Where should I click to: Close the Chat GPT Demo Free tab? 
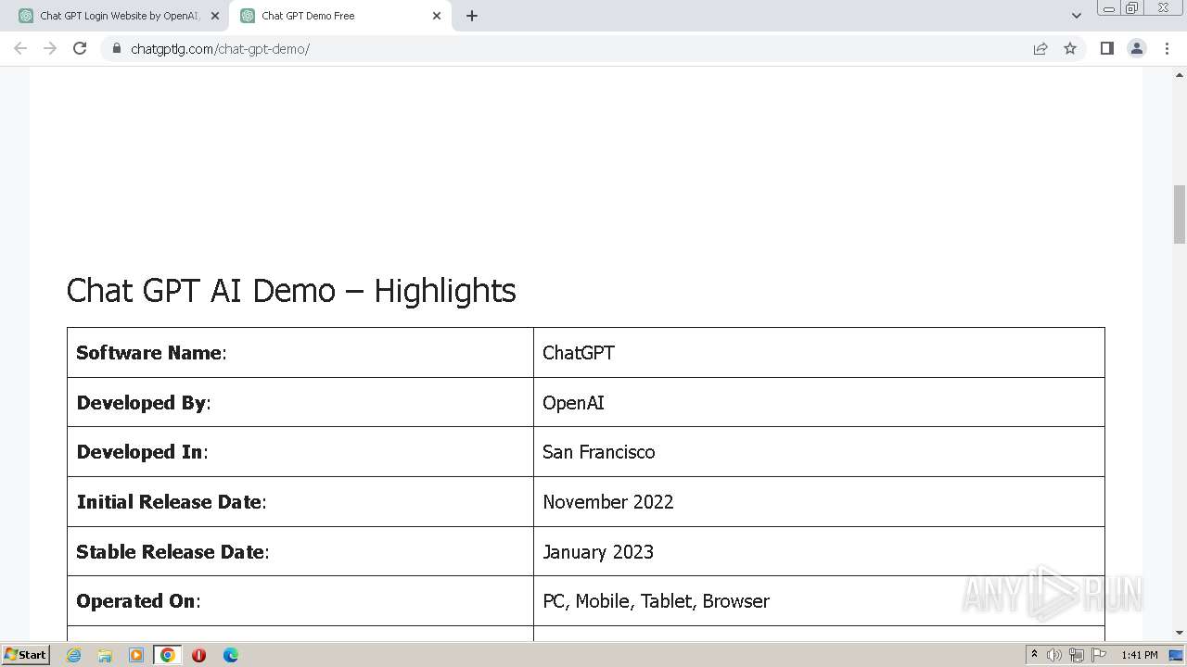[437, 16]
